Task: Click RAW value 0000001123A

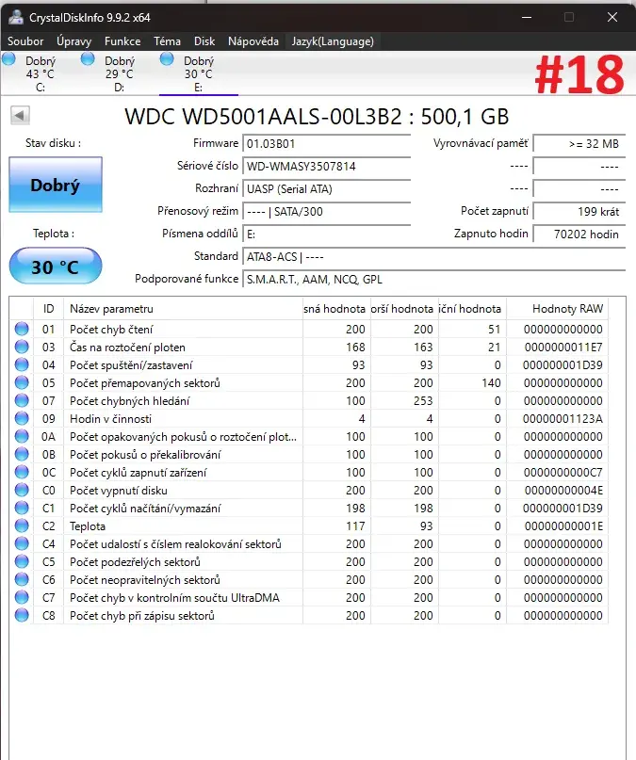Action: (563, 419)
